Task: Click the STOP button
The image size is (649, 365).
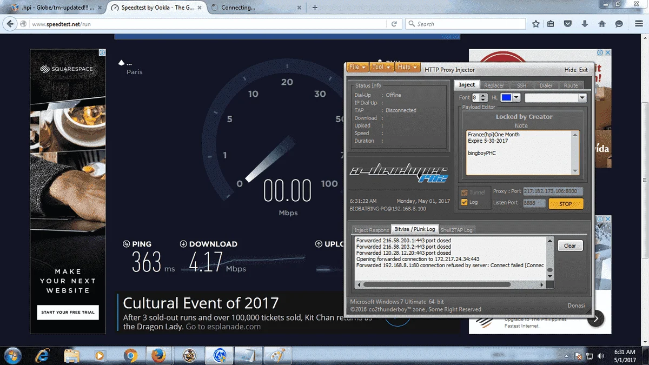Action: (x=566, y=204)
